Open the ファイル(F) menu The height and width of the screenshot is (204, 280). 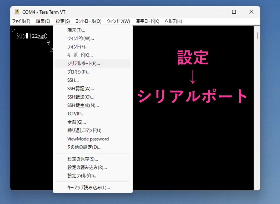21,21
